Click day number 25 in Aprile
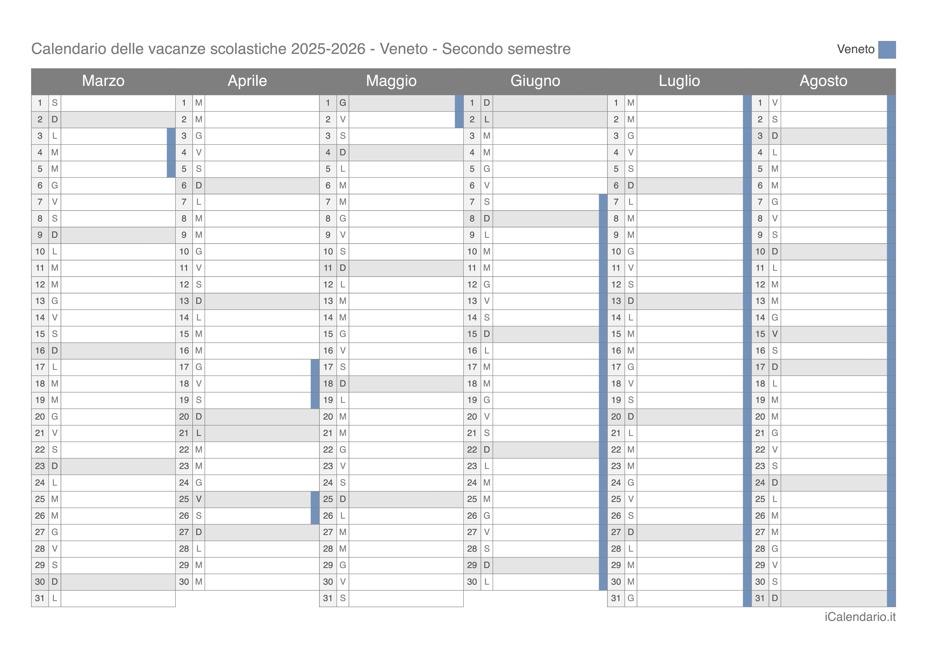The width and height of the screenshot is (927, 656). 184,499
